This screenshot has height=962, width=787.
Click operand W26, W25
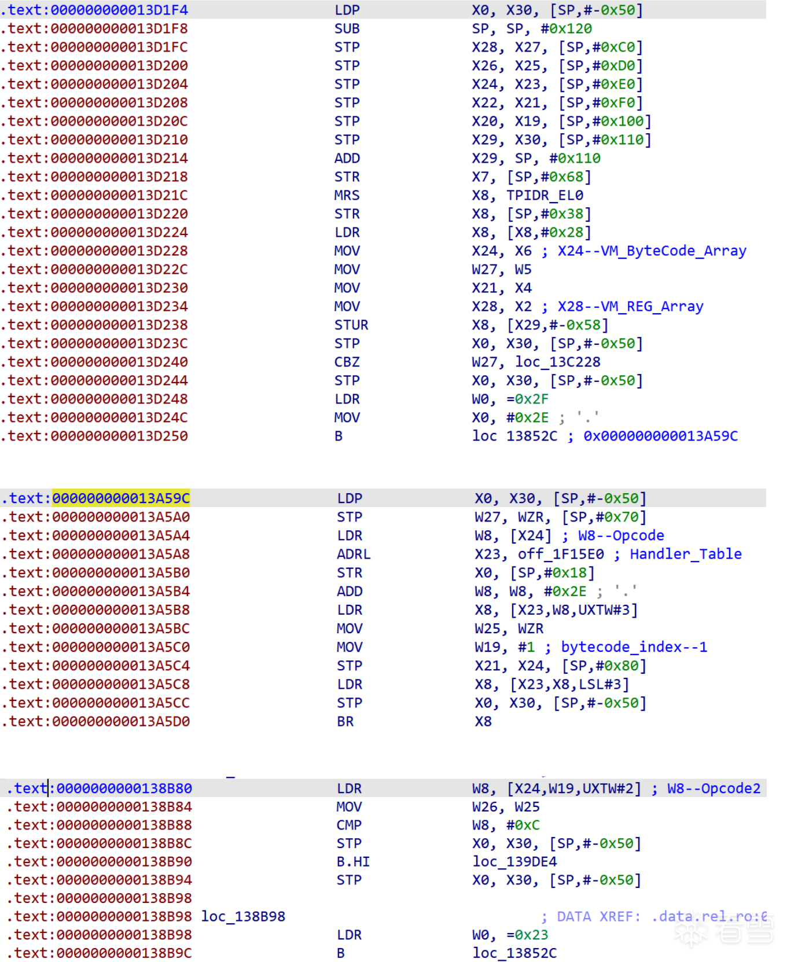click(506, 807)
